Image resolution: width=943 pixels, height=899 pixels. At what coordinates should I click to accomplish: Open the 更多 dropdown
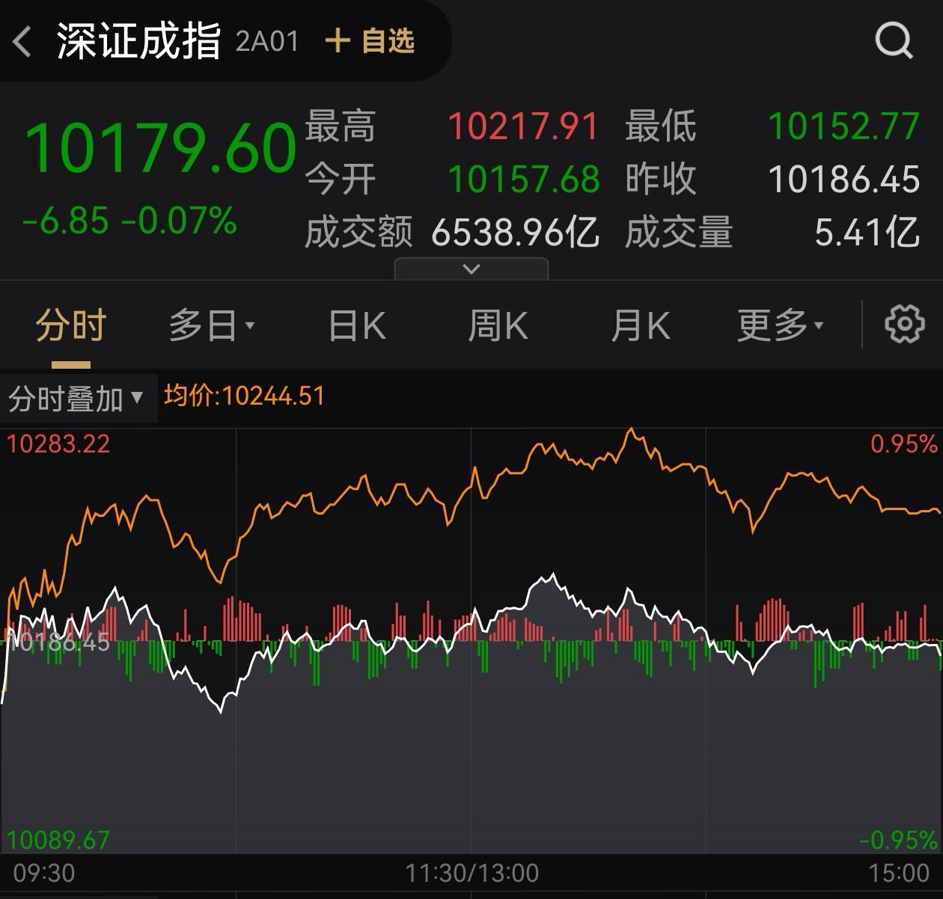tap(780, 324)
